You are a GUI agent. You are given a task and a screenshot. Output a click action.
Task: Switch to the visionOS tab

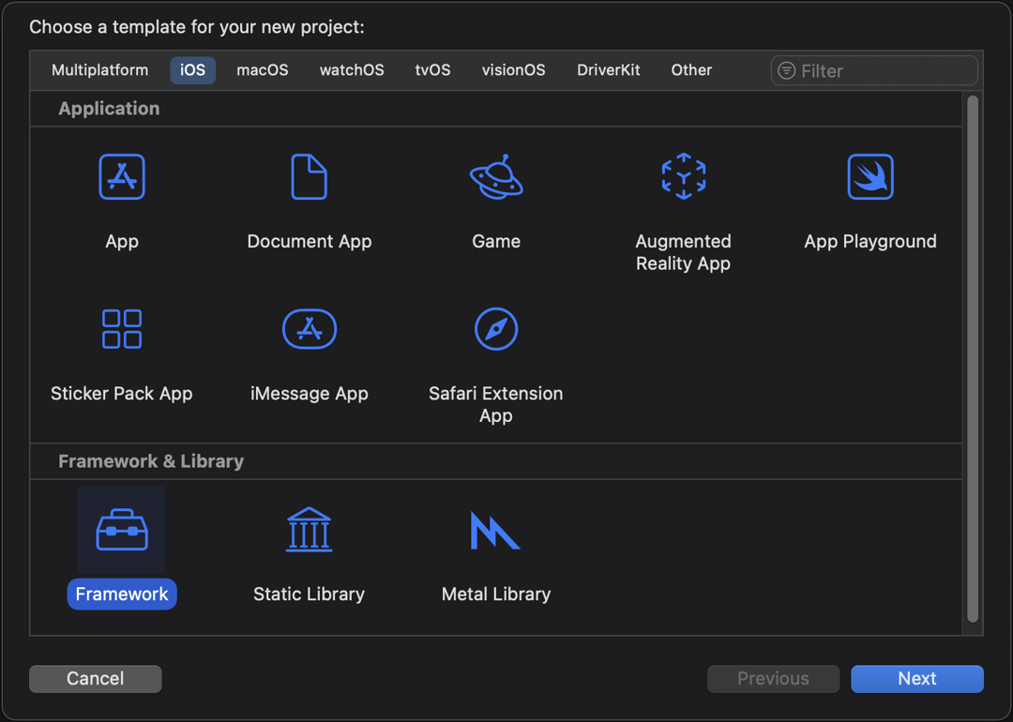click(x=513, y=69)
